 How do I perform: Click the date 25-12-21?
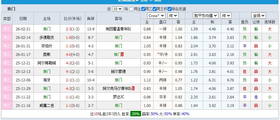[23, 63]
